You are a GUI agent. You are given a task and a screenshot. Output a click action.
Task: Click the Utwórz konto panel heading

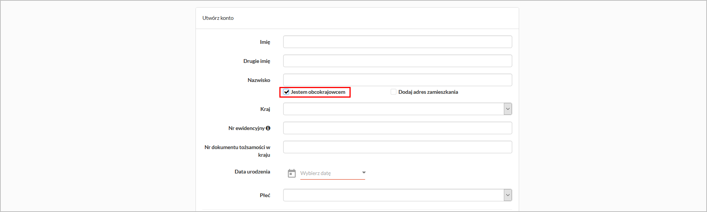(218, 18)
